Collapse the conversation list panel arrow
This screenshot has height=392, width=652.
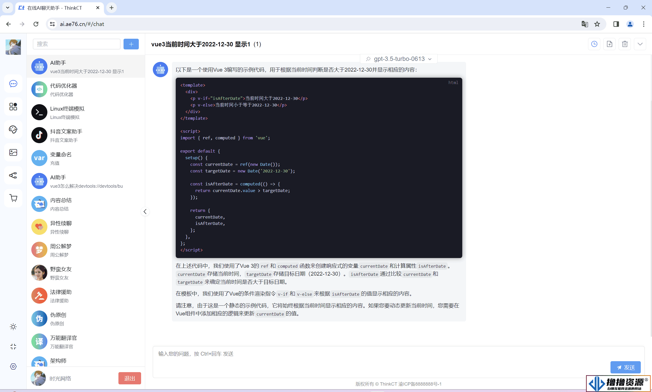145,212
